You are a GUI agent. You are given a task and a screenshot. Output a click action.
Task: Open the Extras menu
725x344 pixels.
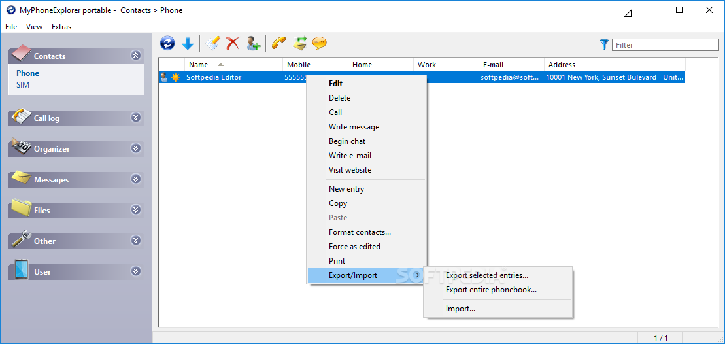[x=61, y=27]
